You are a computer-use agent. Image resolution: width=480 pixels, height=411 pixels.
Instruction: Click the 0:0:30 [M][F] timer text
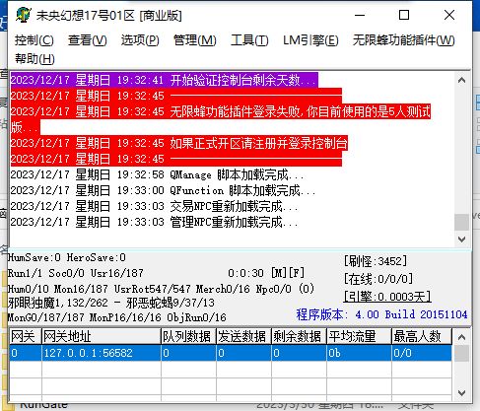266,273
